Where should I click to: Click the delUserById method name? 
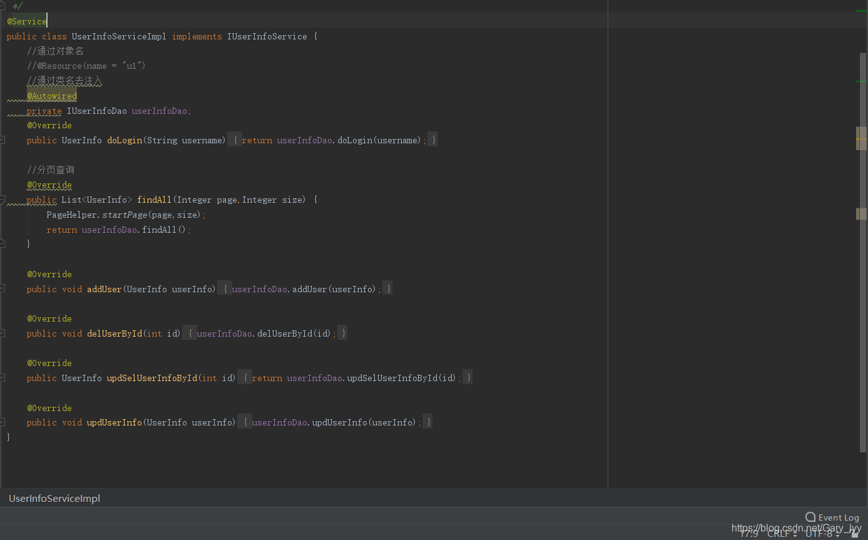tap(115, 334)
